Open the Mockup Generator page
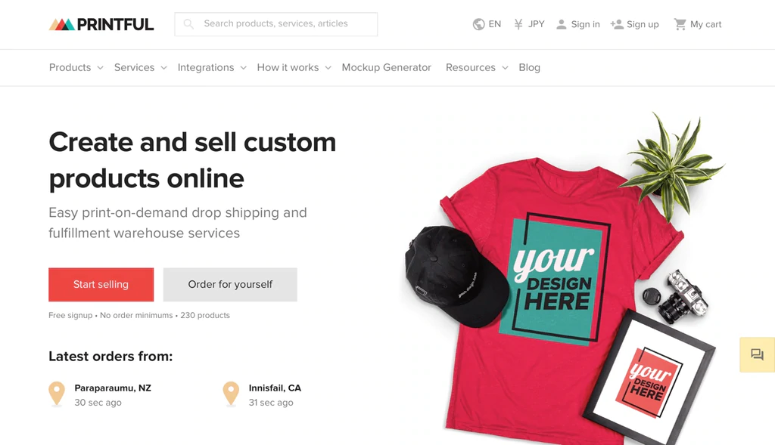The width and height of the screenshot is (775, 445). coord(386,67)
